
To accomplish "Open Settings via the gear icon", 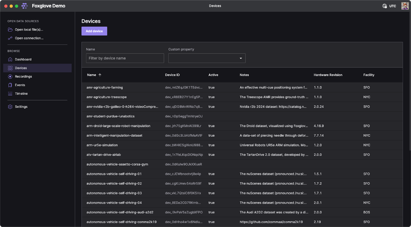I will tap(10, 107).
